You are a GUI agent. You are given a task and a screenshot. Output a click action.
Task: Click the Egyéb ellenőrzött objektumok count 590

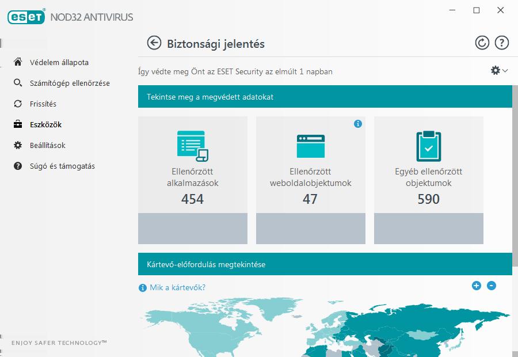[x=428, y=199]
